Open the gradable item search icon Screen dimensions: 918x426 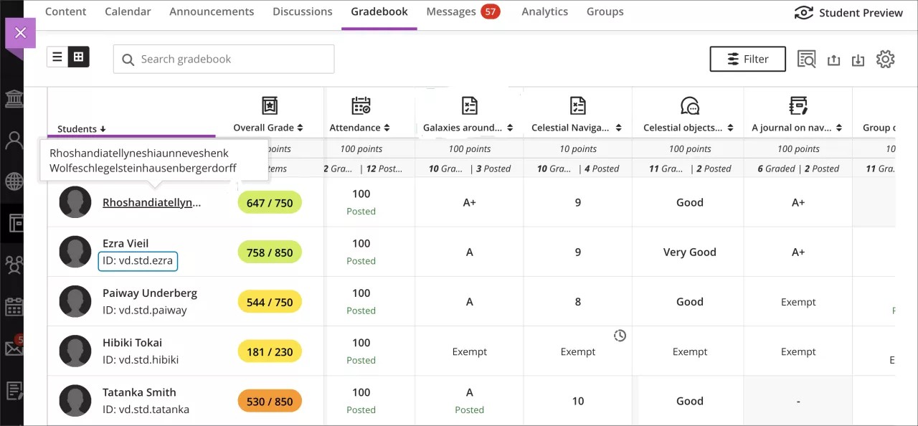coord(806,59)
